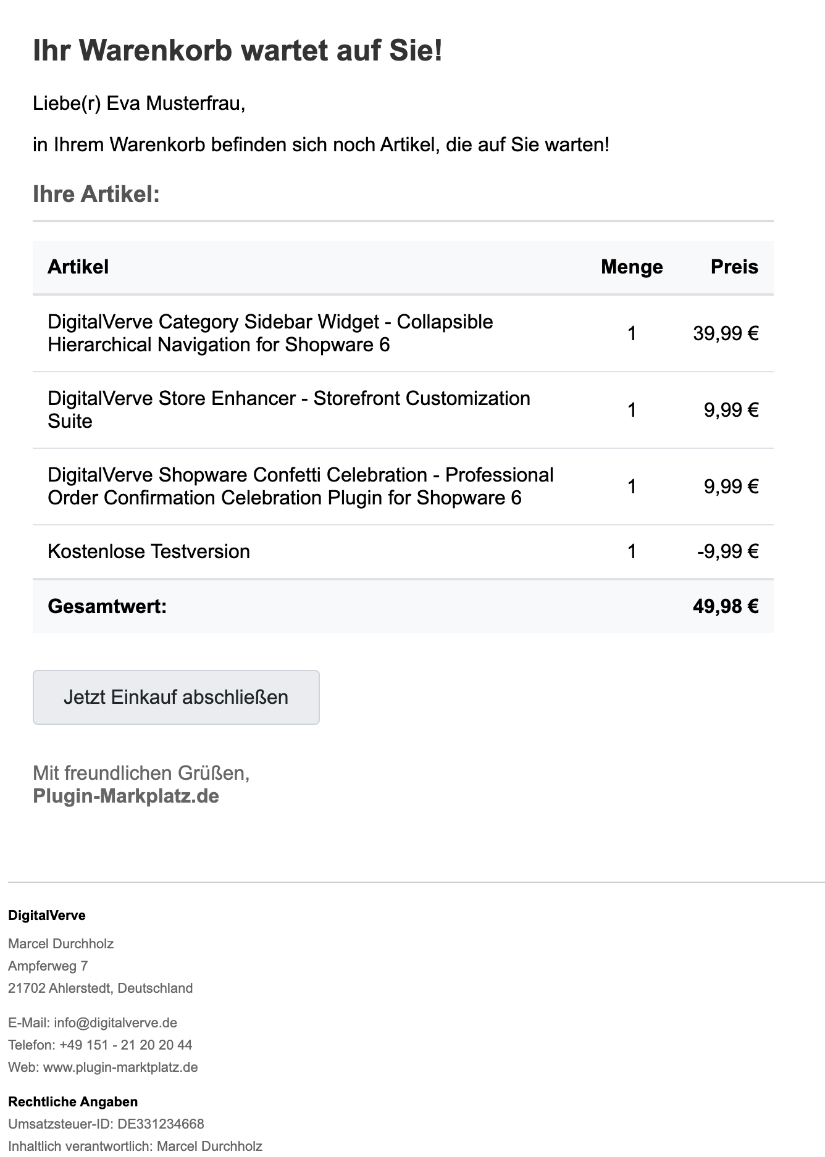Select the Store Enhancer item name
Viewport: 825px width, 1157px height.
pos(288,409)
